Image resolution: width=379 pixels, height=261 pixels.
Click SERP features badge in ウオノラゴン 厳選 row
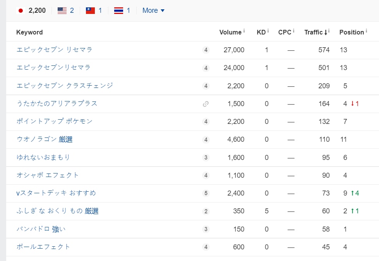pos(206,139)
